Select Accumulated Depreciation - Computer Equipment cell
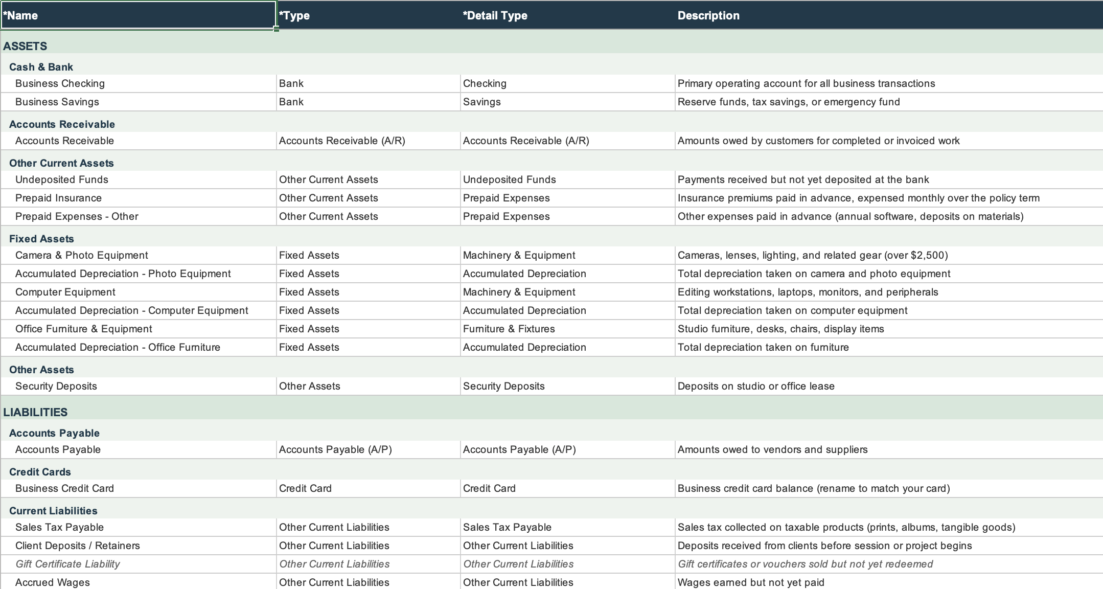Image resolution: width=1103 pixels, height=589 pixels. [139, 310]
